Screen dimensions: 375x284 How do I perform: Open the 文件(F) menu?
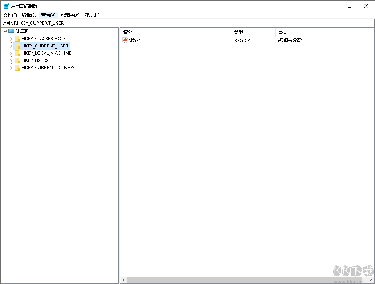pos(10,15)
